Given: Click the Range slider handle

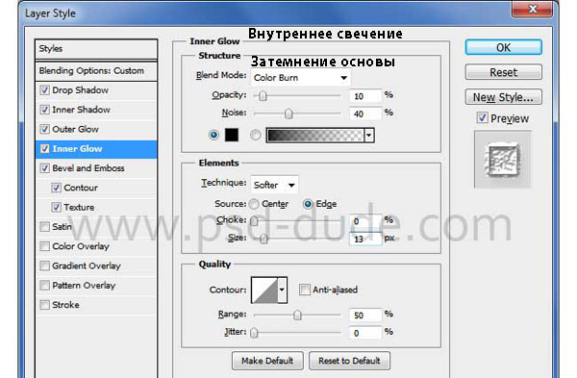Looking at the screenshot, I should 297,315.
